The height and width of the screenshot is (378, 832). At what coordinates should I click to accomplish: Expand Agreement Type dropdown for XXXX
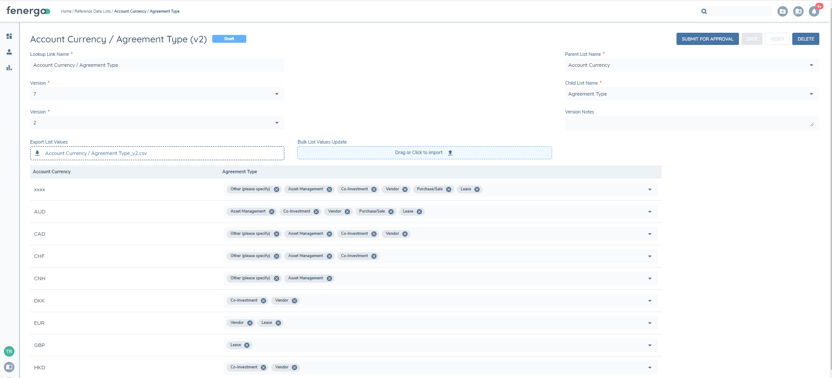(x=650, y=189)
